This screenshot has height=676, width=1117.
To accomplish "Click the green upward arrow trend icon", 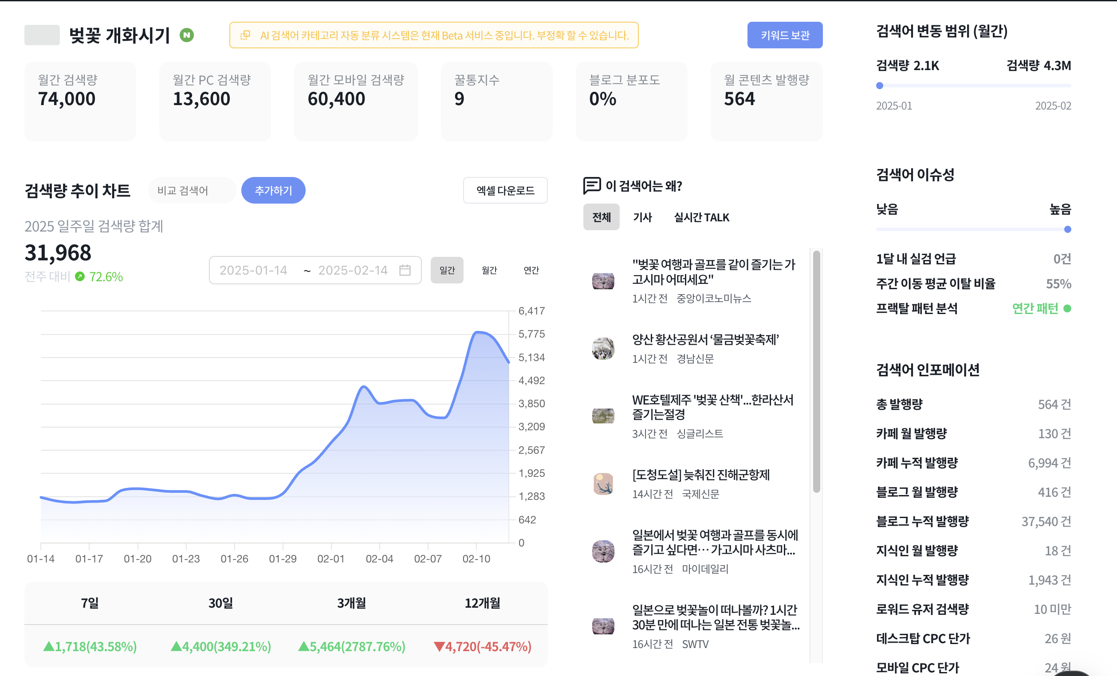I will 80,277.
